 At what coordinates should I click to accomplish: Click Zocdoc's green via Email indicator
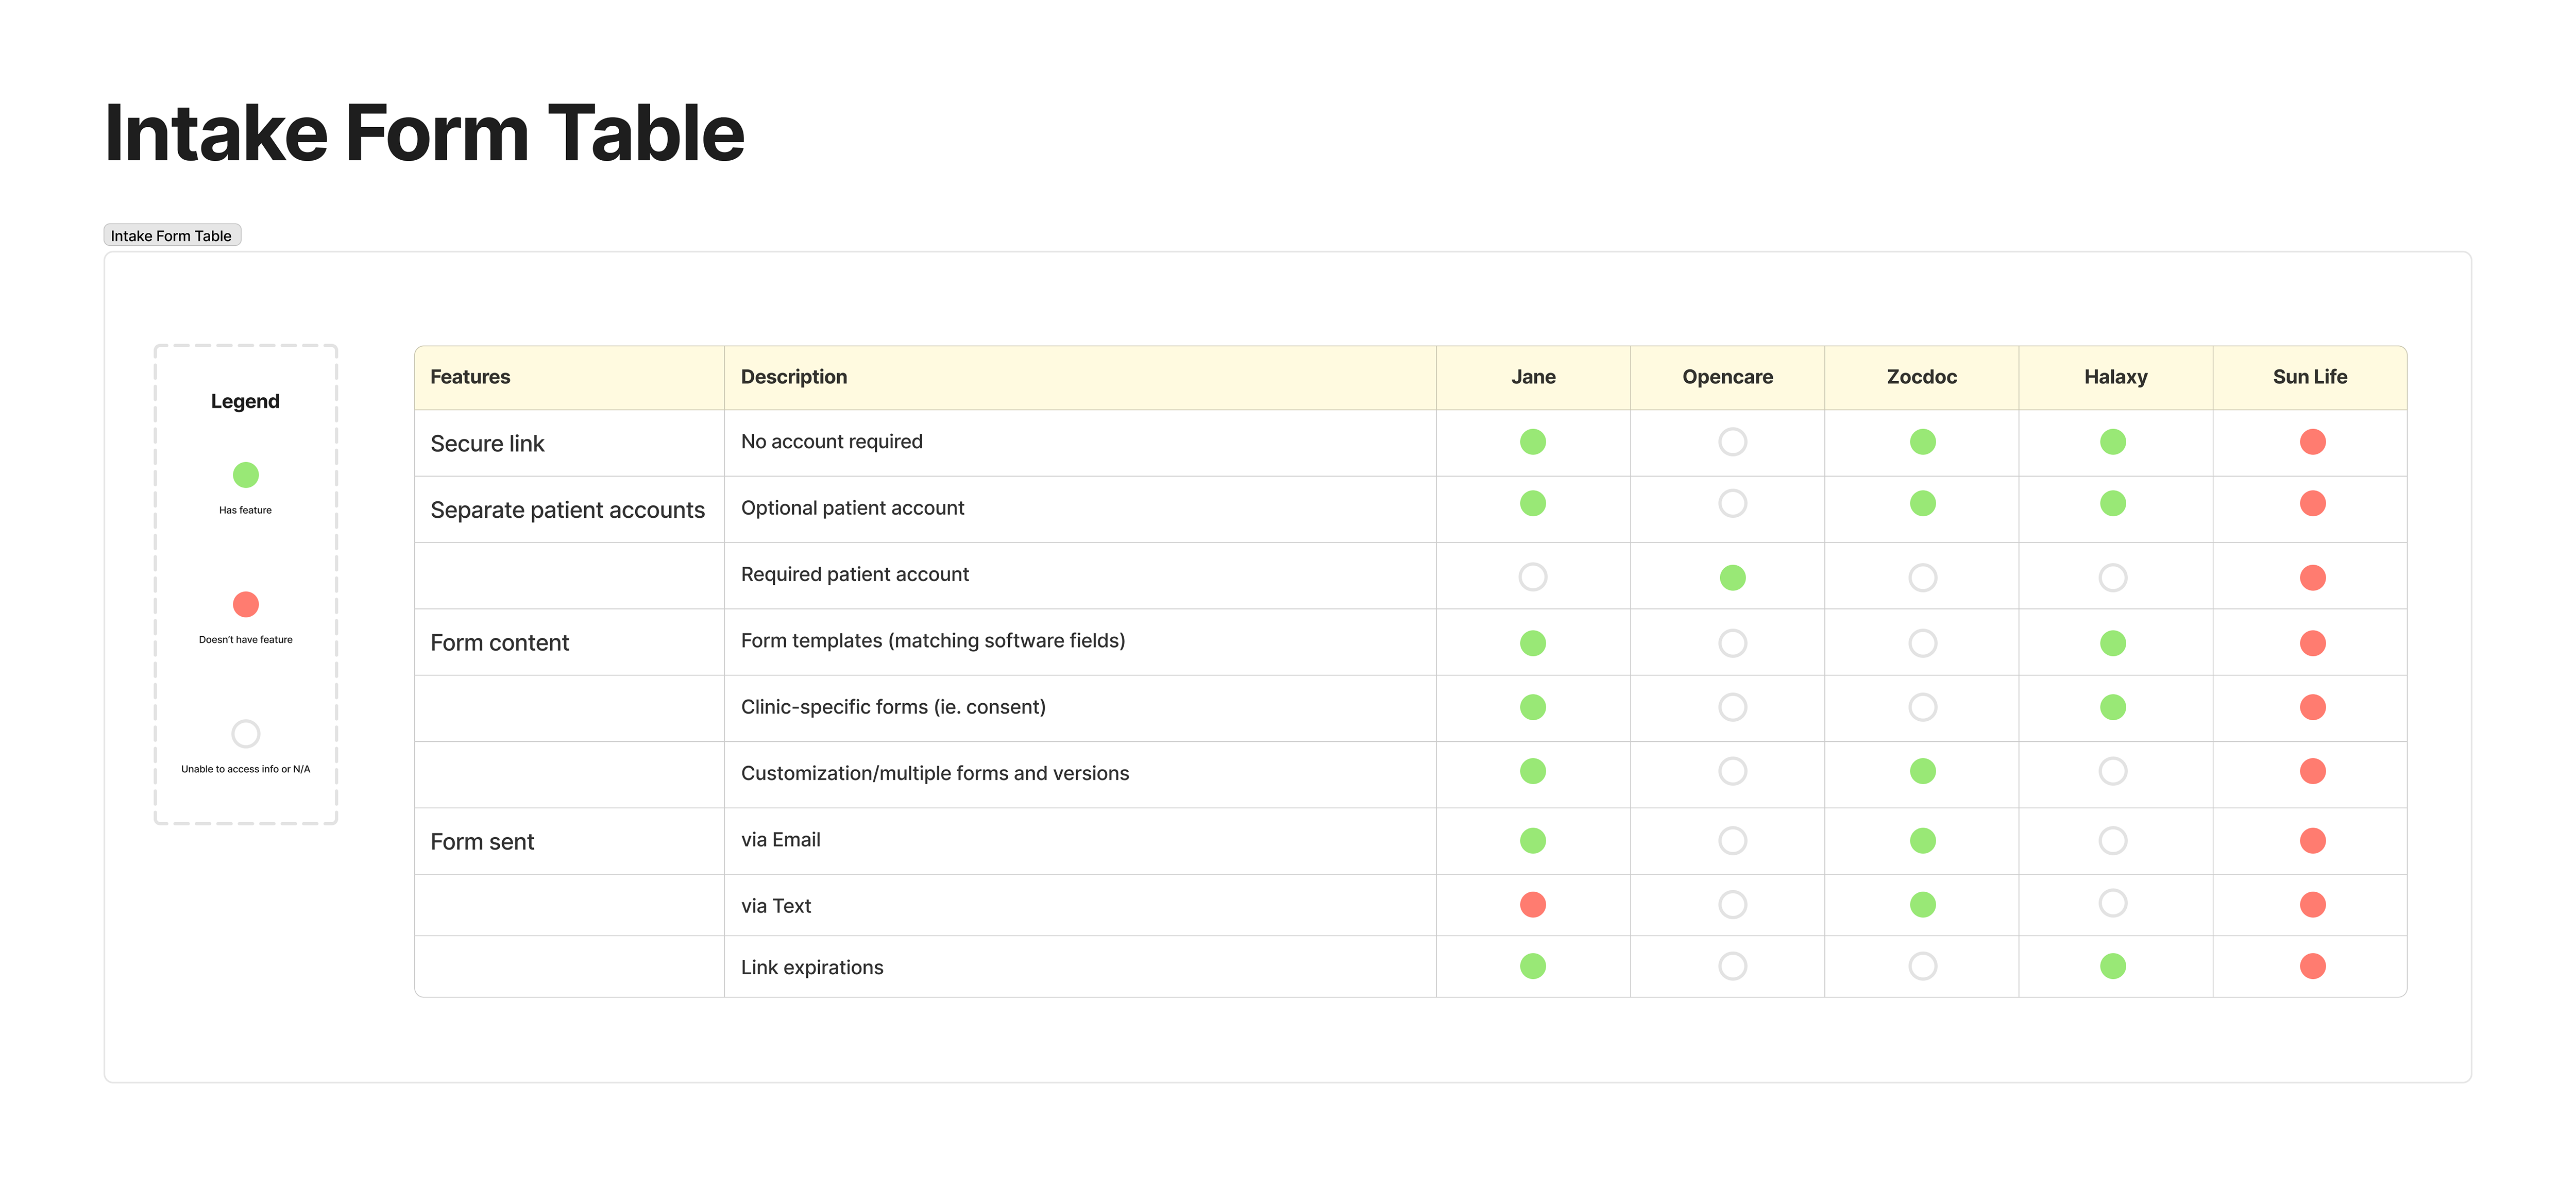(1921, 840)
